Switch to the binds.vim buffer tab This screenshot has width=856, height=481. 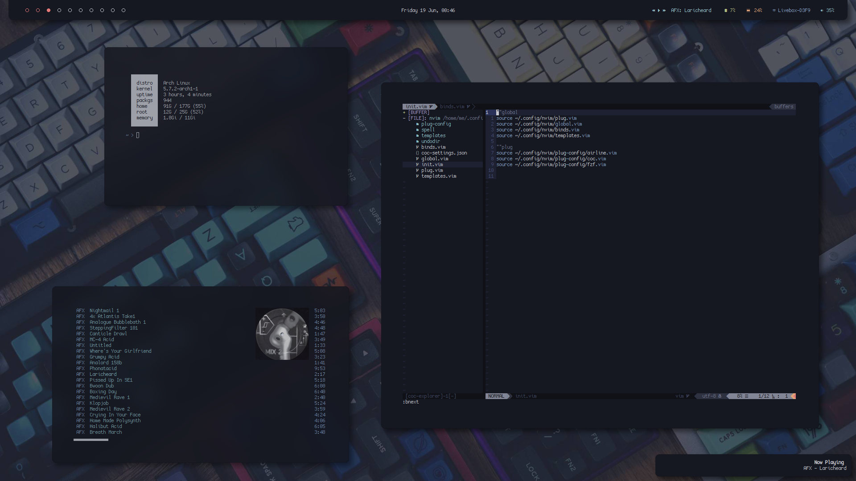coord(452,107)
